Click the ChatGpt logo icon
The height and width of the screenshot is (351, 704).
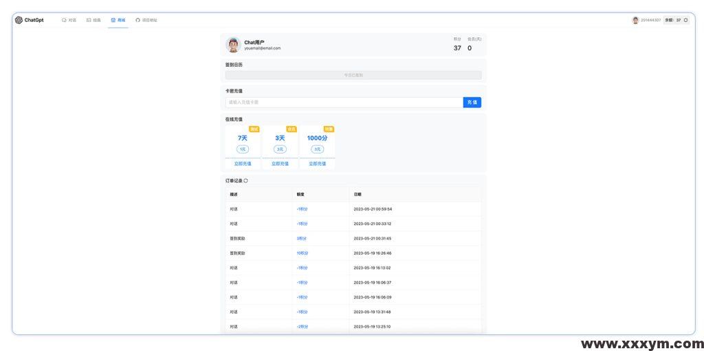[x=19, y=20]
